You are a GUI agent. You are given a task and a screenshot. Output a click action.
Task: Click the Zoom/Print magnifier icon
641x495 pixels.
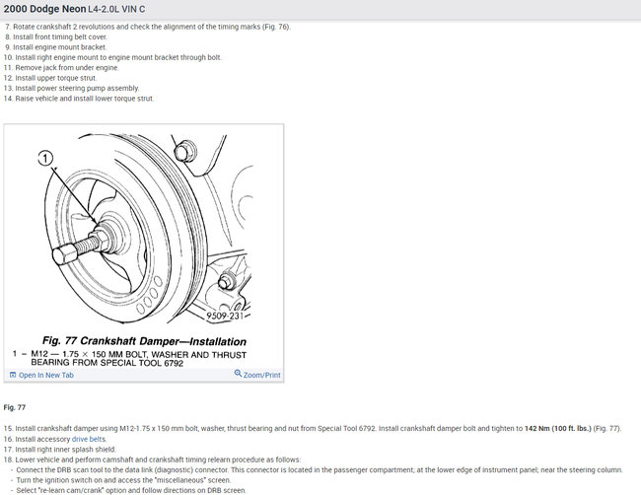(x=238, y=373)
